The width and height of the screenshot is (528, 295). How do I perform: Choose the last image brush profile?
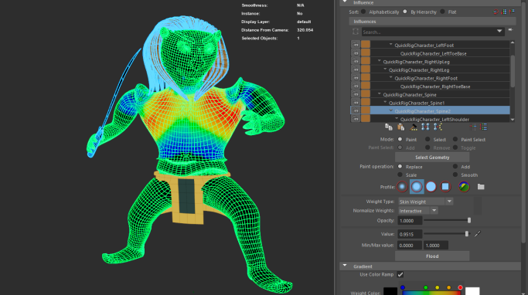[x=464, y=186]
